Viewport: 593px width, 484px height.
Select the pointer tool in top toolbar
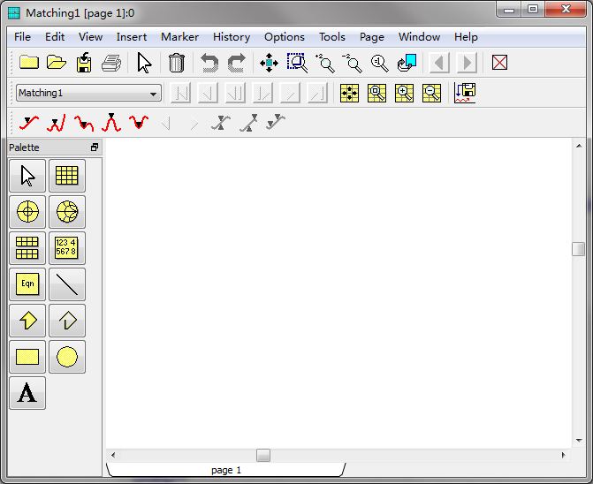(144, 63)
